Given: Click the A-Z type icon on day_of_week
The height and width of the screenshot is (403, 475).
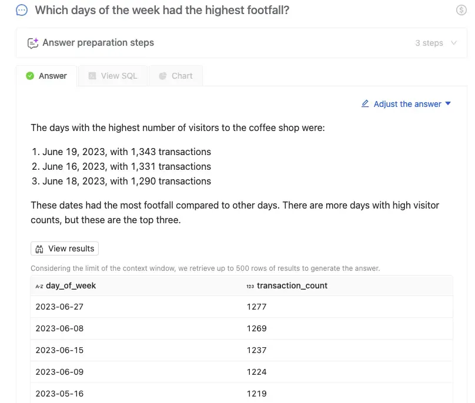Looking at the screenshot, I should click(x=39, y=286).
